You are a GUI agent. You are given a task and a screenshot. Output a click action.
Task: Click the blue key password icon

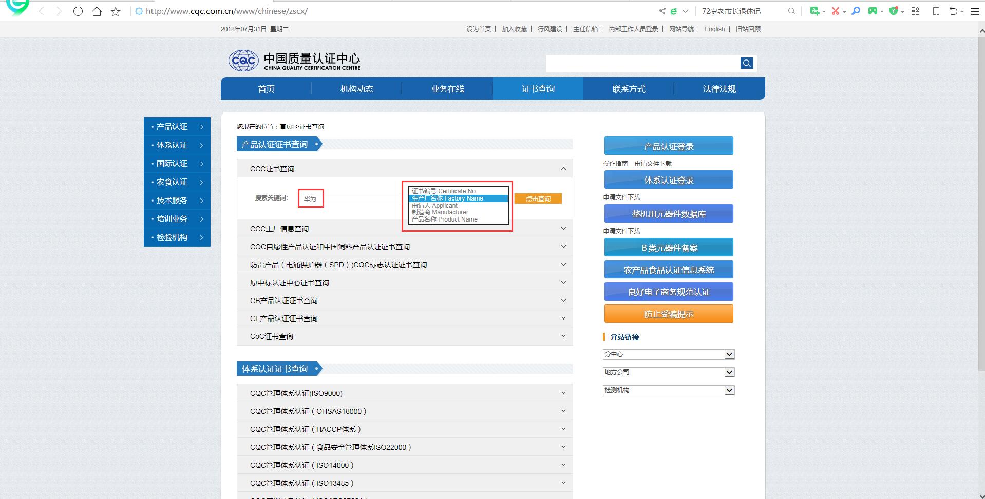856,11
